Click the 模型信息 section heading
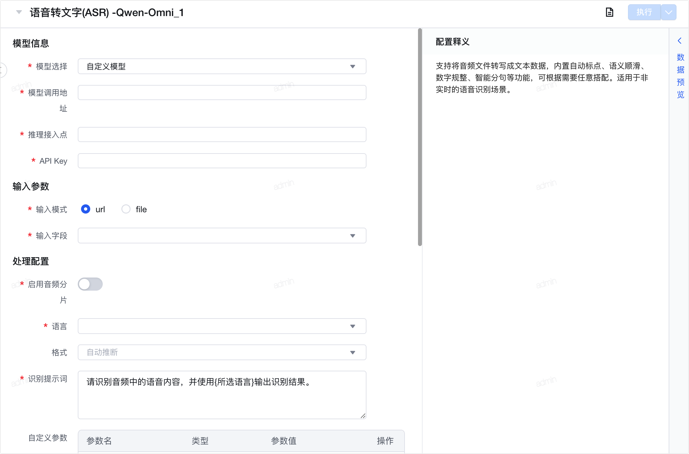Image resolution: width=689 pixels, height=454 pixels. click(31, 43)
